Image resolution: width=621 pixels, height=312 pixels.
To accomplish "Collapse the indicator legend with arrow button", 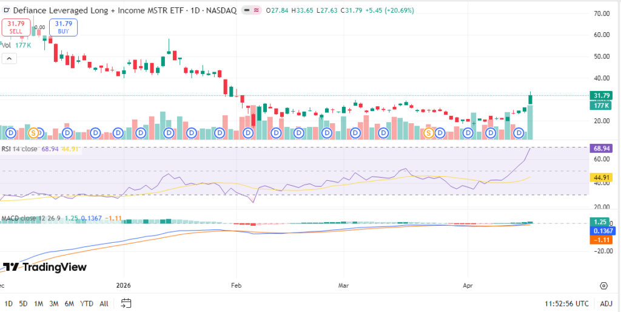I will [8, 58].
